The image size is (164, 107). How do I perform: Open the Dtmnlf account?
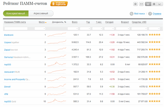click(x=7, y=87)
